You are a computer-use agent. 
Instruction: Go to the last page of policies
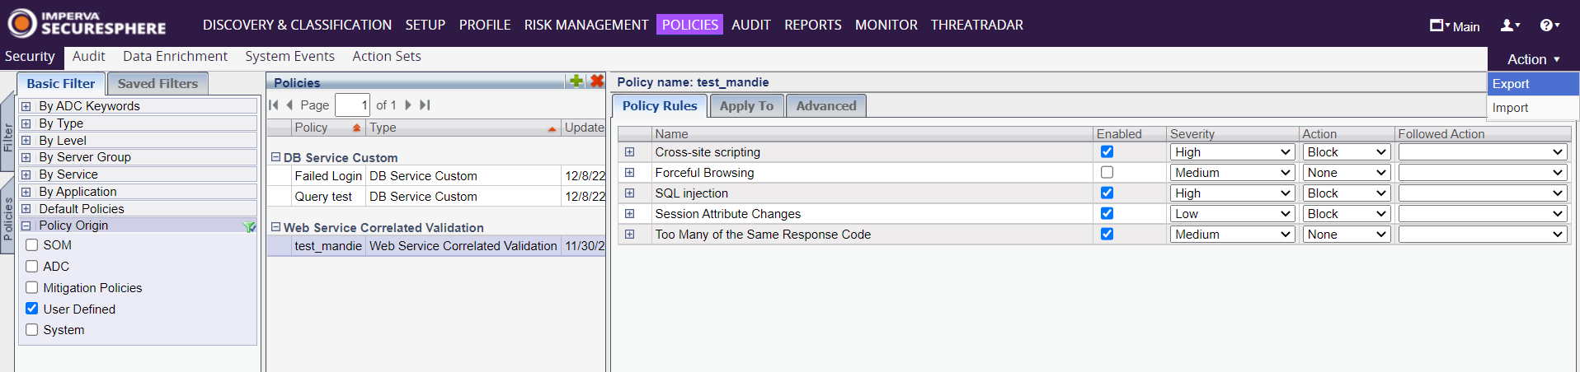425,105
